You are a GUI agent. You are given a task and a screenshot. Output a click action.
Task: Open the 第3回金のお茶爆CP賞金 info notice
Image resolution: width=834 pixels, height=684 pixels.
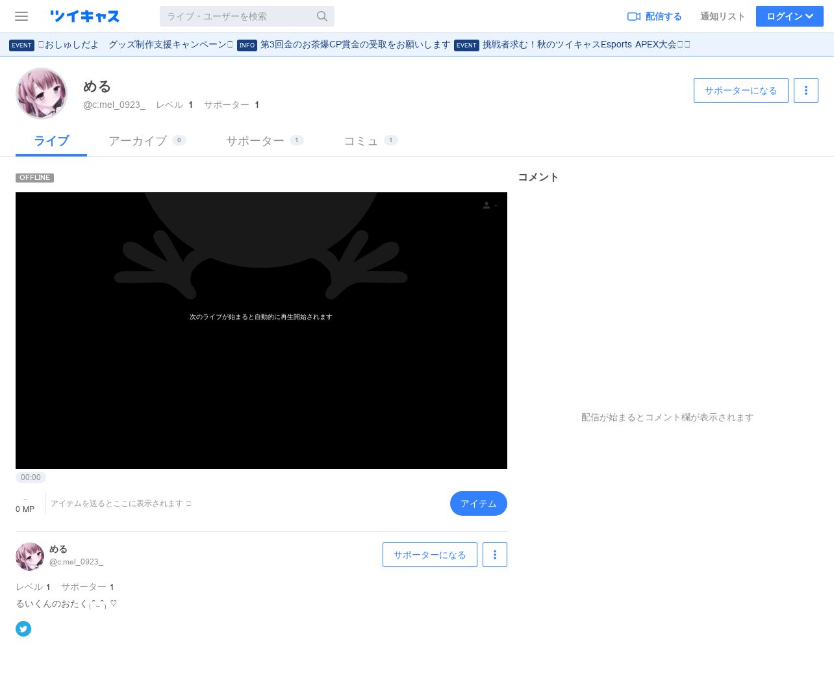tap(344, 45)
